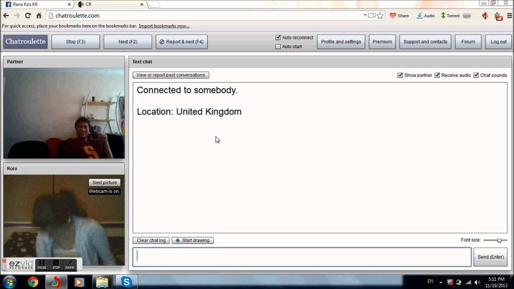Open the Torrent extension button
The width and height of the screenshot is (514, 289).
pos(450,16)
